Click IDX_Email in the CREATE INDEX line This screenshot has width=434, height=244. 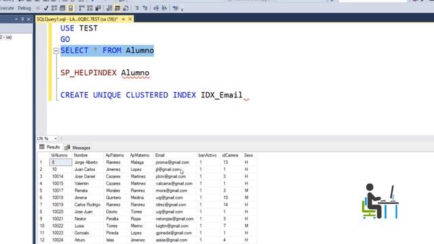click(x=222, y=95)
